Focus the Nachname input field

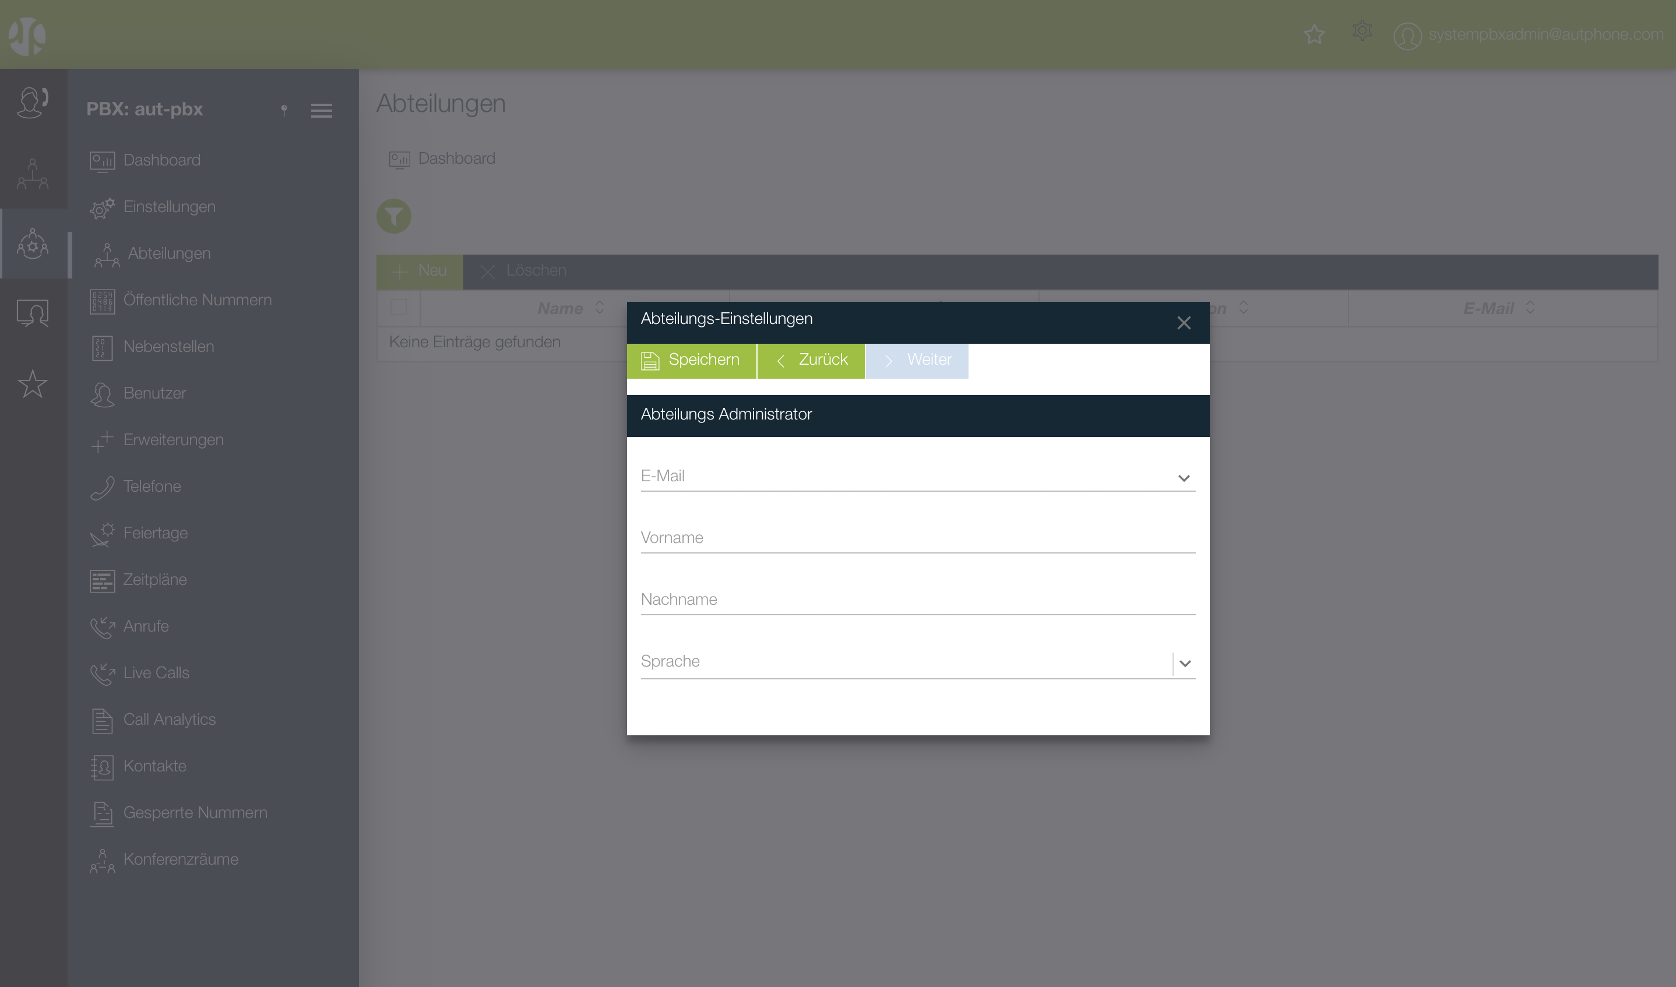[917, 599]
